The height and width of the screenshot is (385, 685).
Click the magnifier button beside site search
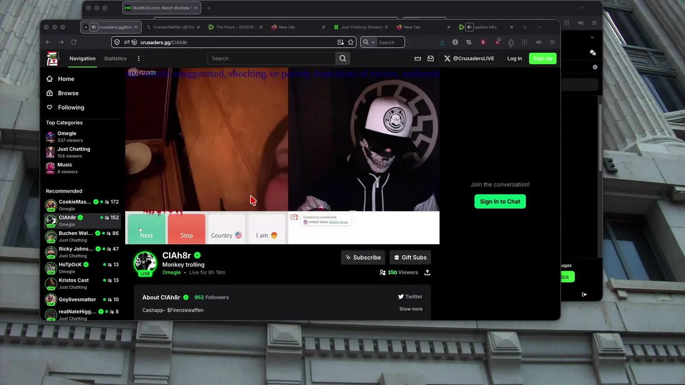pos(343,58)
